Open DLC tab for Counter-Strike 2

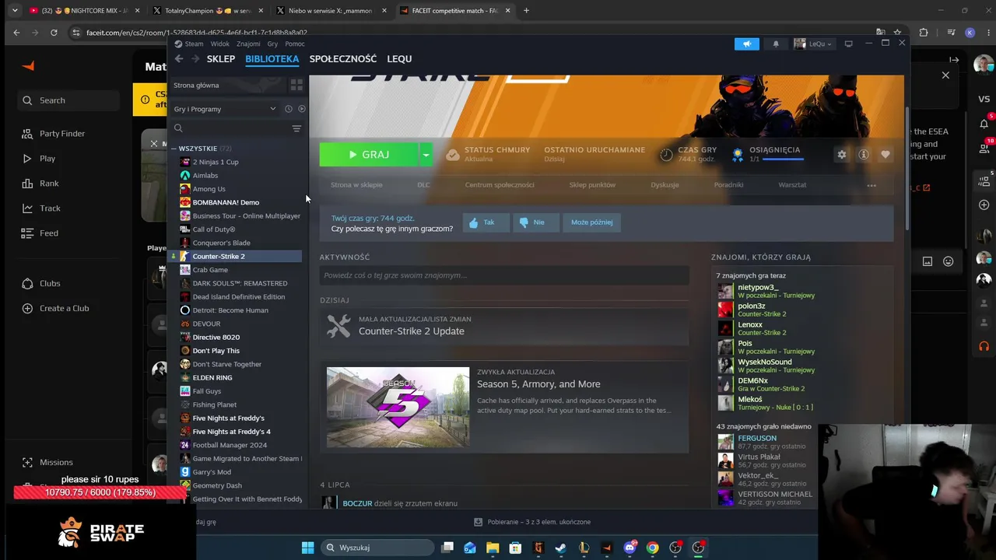423,185
